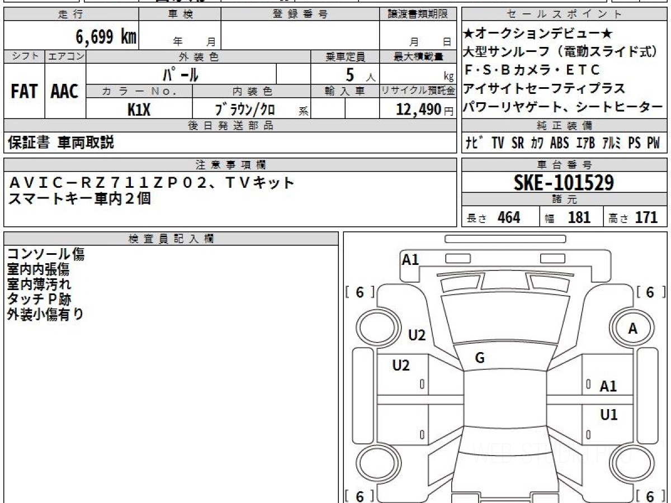671x503 pixels.
Task: Select the AAC air conditioner cell
Action: click(x=65, y=92)
